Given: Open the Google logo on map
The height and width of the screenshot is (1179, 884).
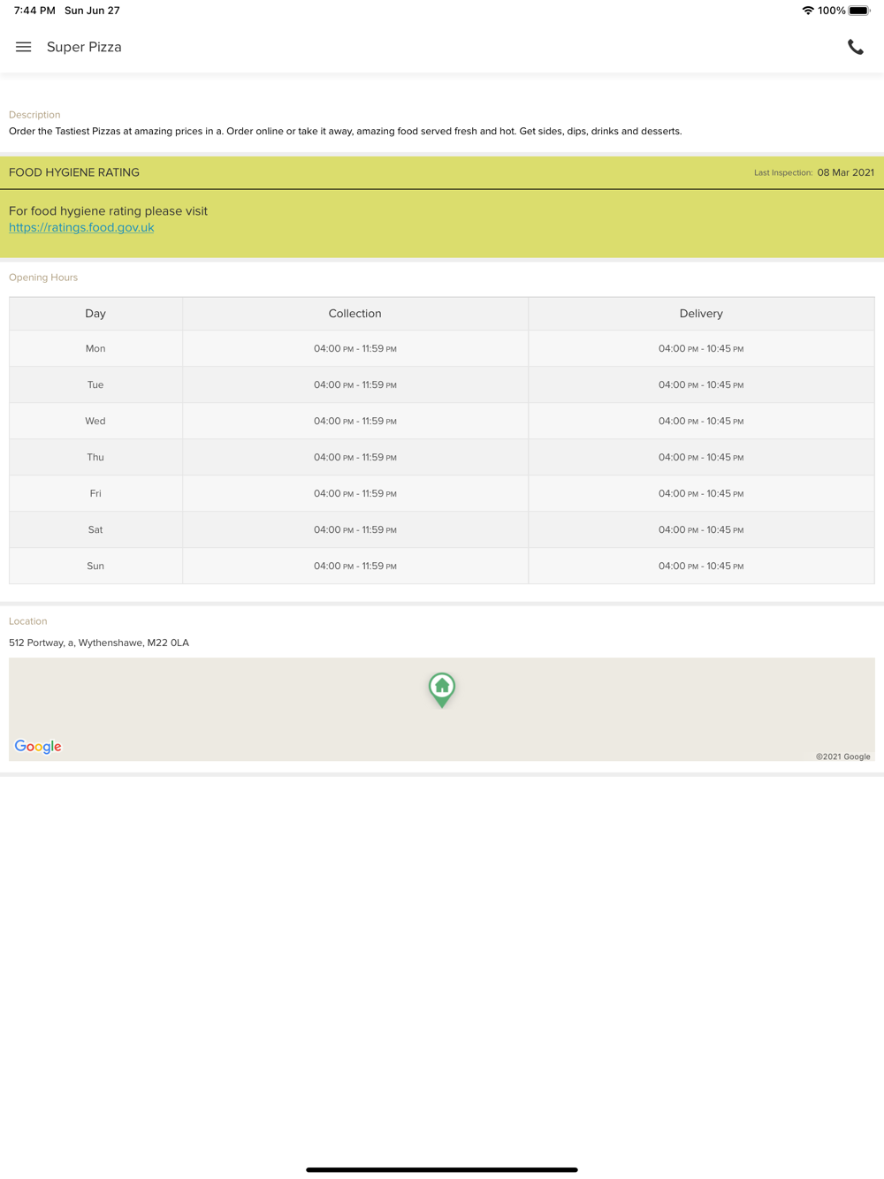Looking at the screenshot, I should pos(38,747).
